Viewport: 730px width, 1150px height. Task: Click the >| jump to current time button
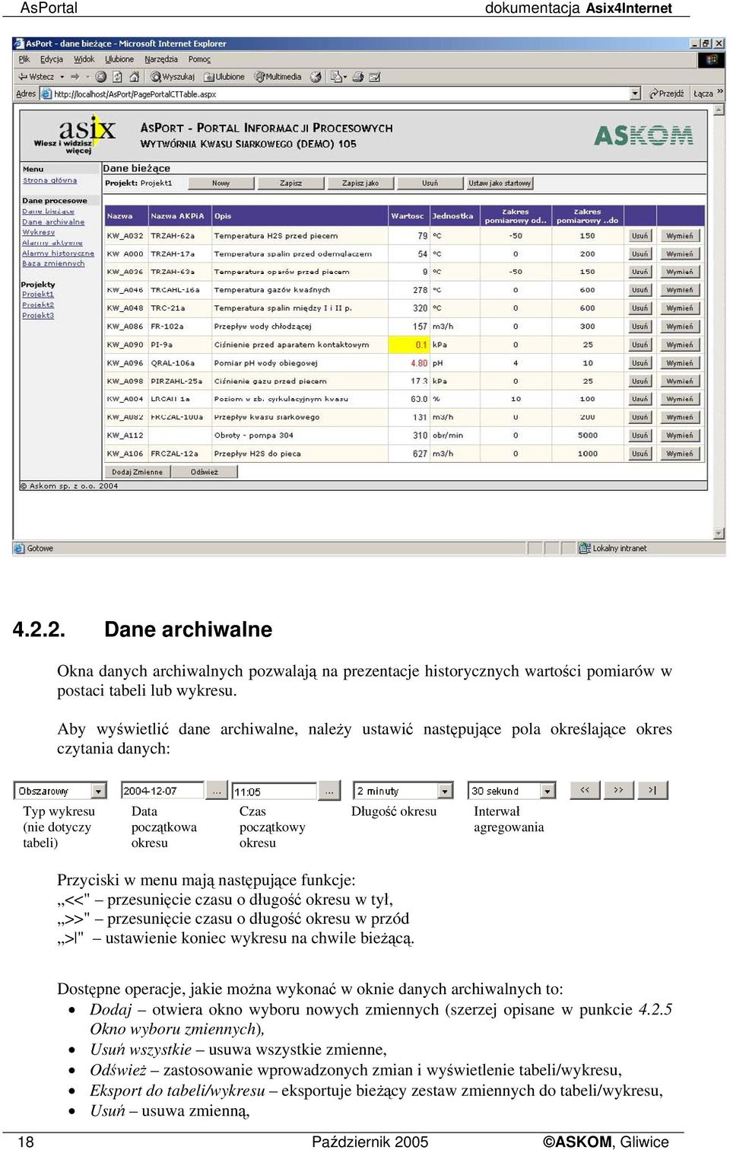[x=652, y=790]
